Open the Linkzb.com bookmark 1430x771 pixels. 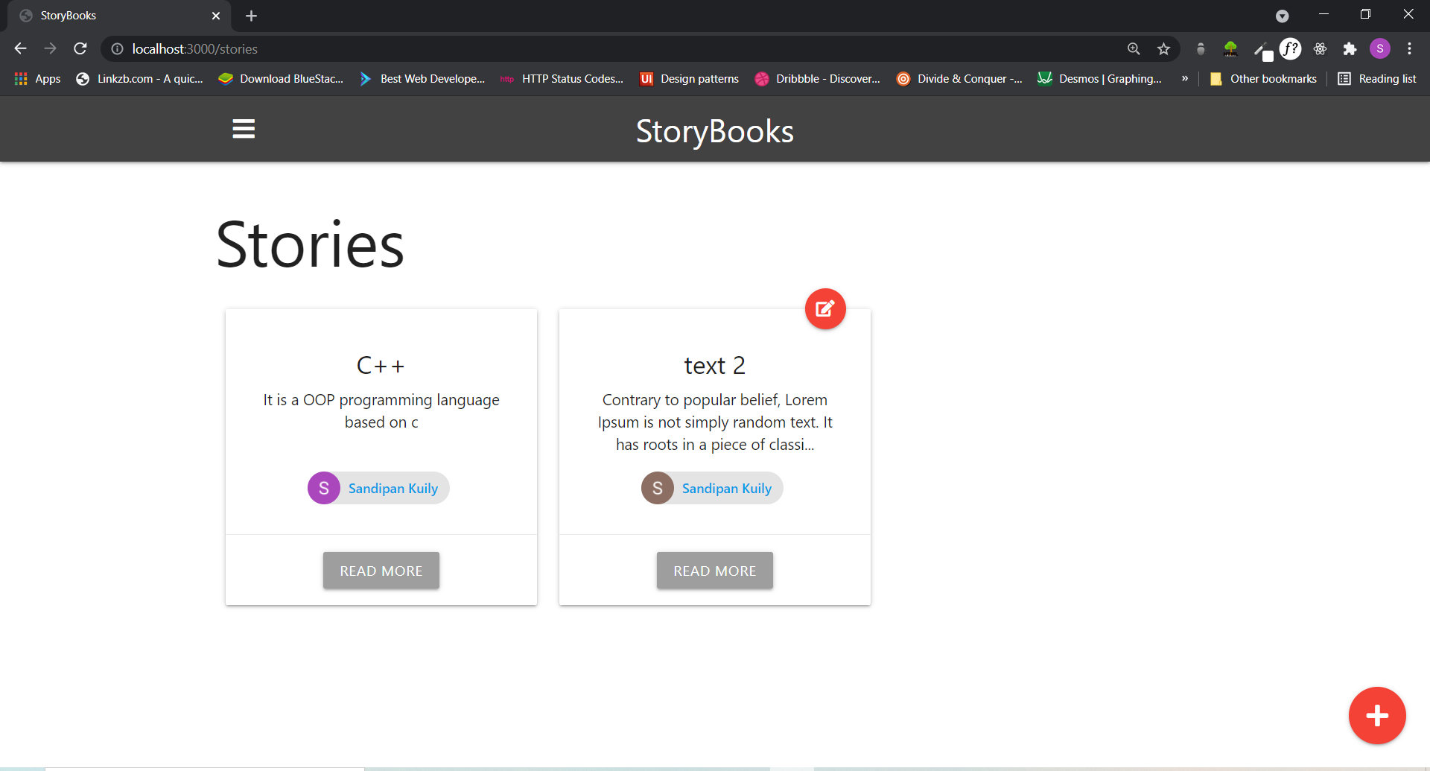pyautogui.click(x=139, y=78)
